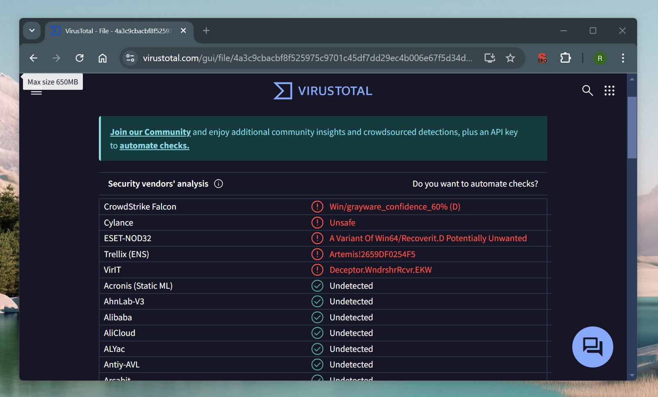
Task: Click the page vertical scrollbar thumb
Action: [632, 127]
